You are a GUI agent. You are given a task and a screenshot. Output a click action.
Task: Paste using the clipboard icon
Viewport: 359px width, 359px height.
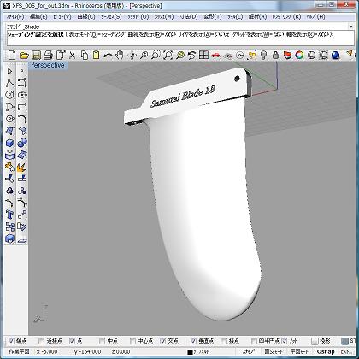click(97, 55)
